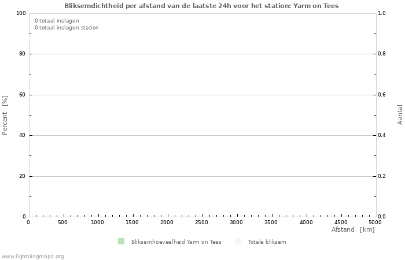This screenshot has width=405, height=260.
Task: Click the 'Bliksemhoeveelheid Yarm on Tees' legend label
Action: coord(176,242)
